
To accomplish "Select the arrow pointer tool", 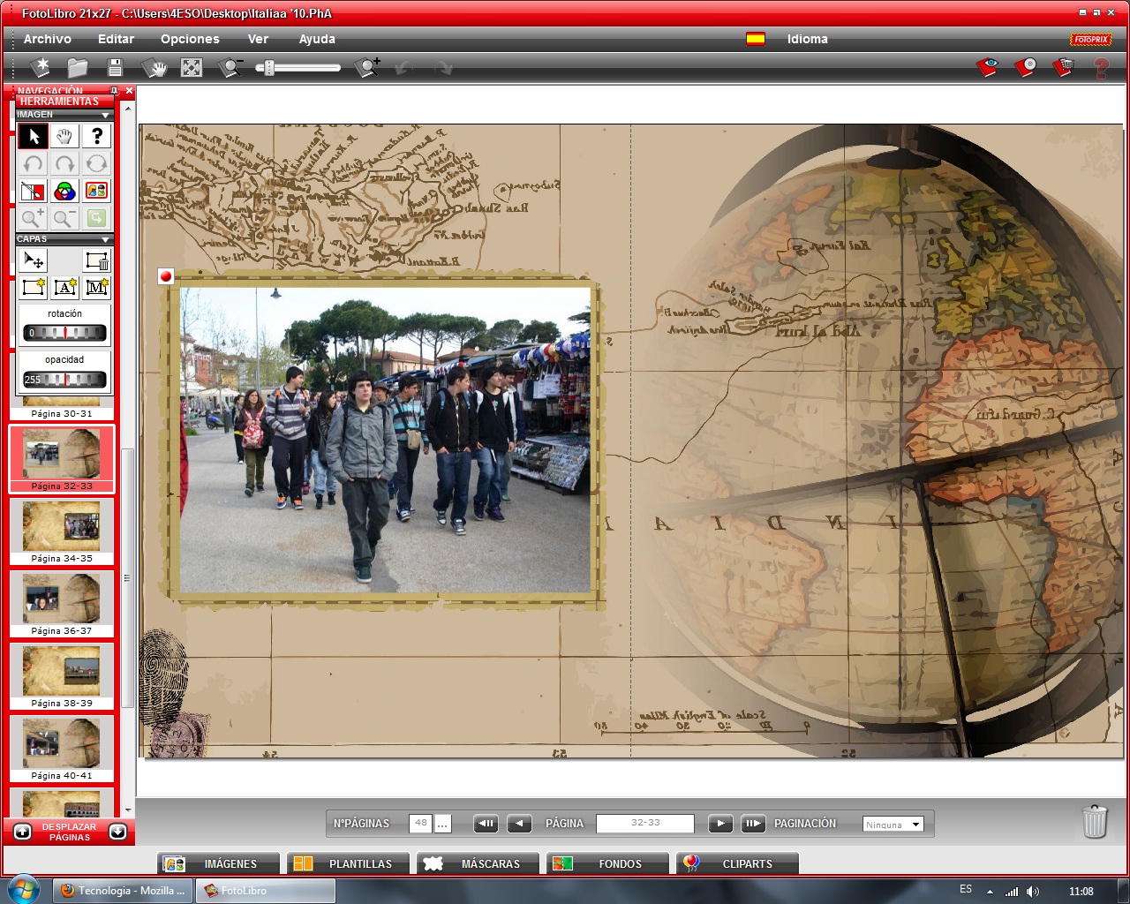I will [34, 136].
